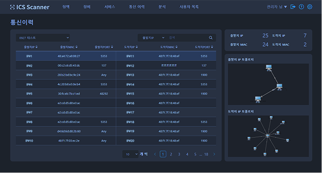The image size is (322, 173).
Task: Select middle computer node in 출발지 IP topology
Action: pos(279,87)
